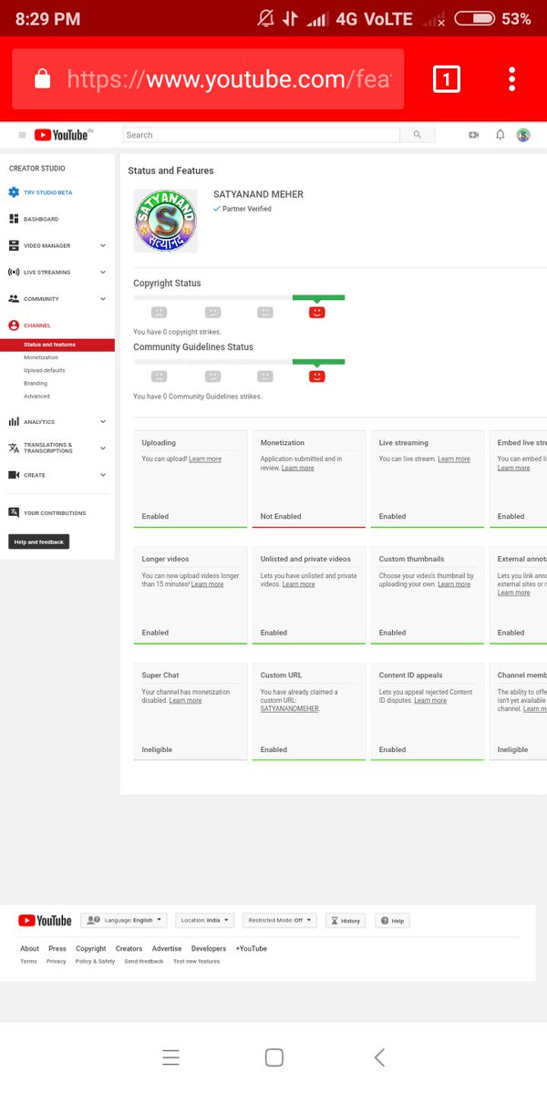Viewport: 547px width, 1094px height.
Task: Tap the Android recents menu button
Action: click(x=170, y=1058)
